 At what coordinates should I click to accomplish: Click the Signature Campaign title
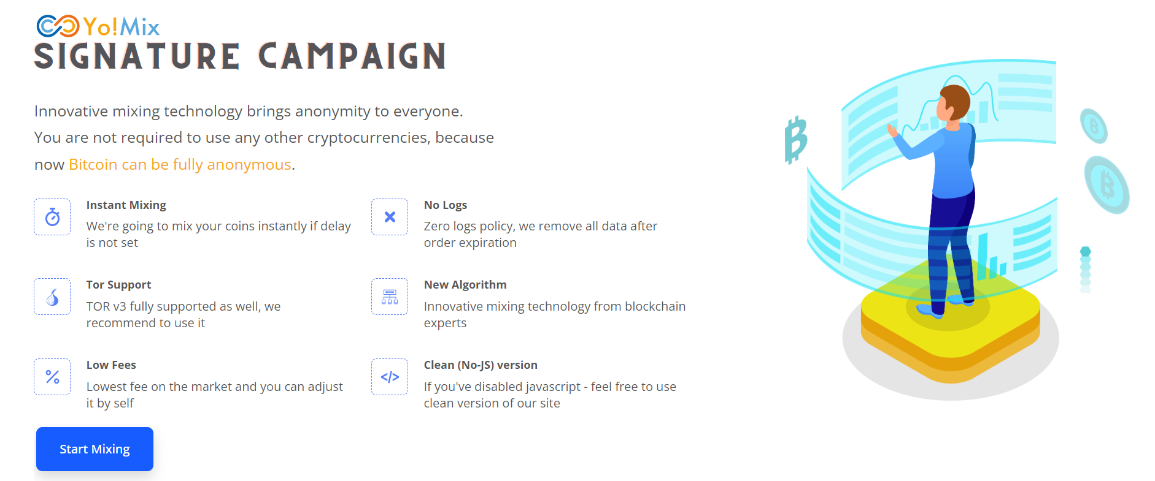pos(240,56)
